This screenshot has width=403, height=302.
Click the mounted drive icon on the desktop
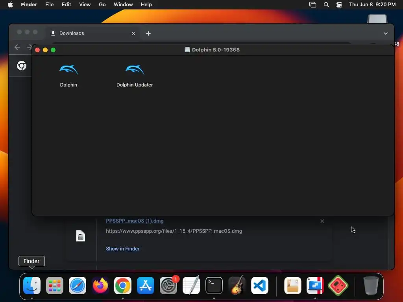pyautogui.click(x=377, y=19)
